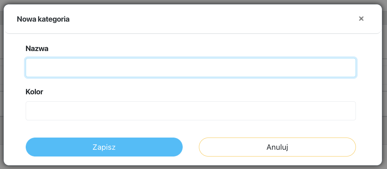Cancel via the Anuluj button
The height and width of the screenshot is (169, 387).
point(277,147)
